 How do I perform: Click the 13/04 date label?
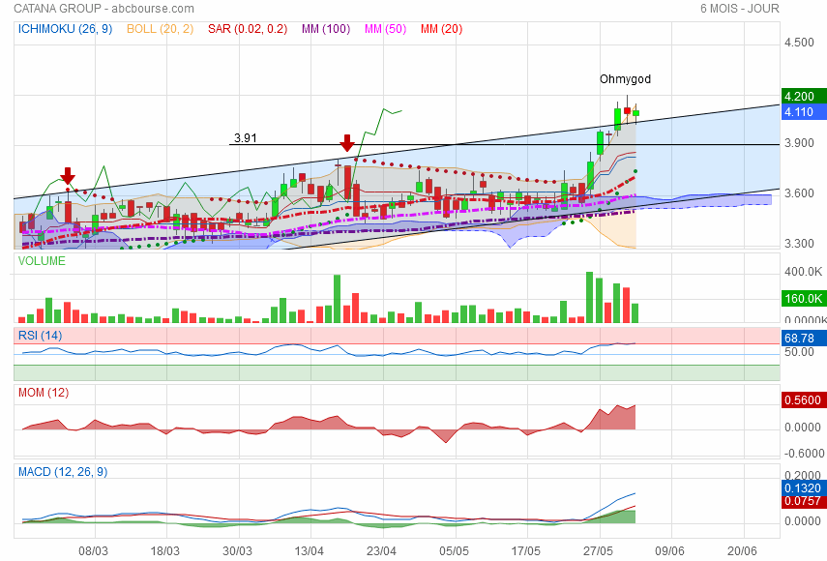click(x=310, y=551)
